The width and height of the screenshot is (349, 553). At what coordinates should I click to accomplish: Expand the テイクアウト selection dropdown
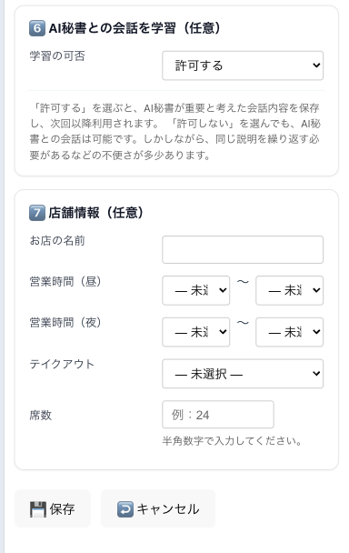pyautogui.click(x=243, y=374)
